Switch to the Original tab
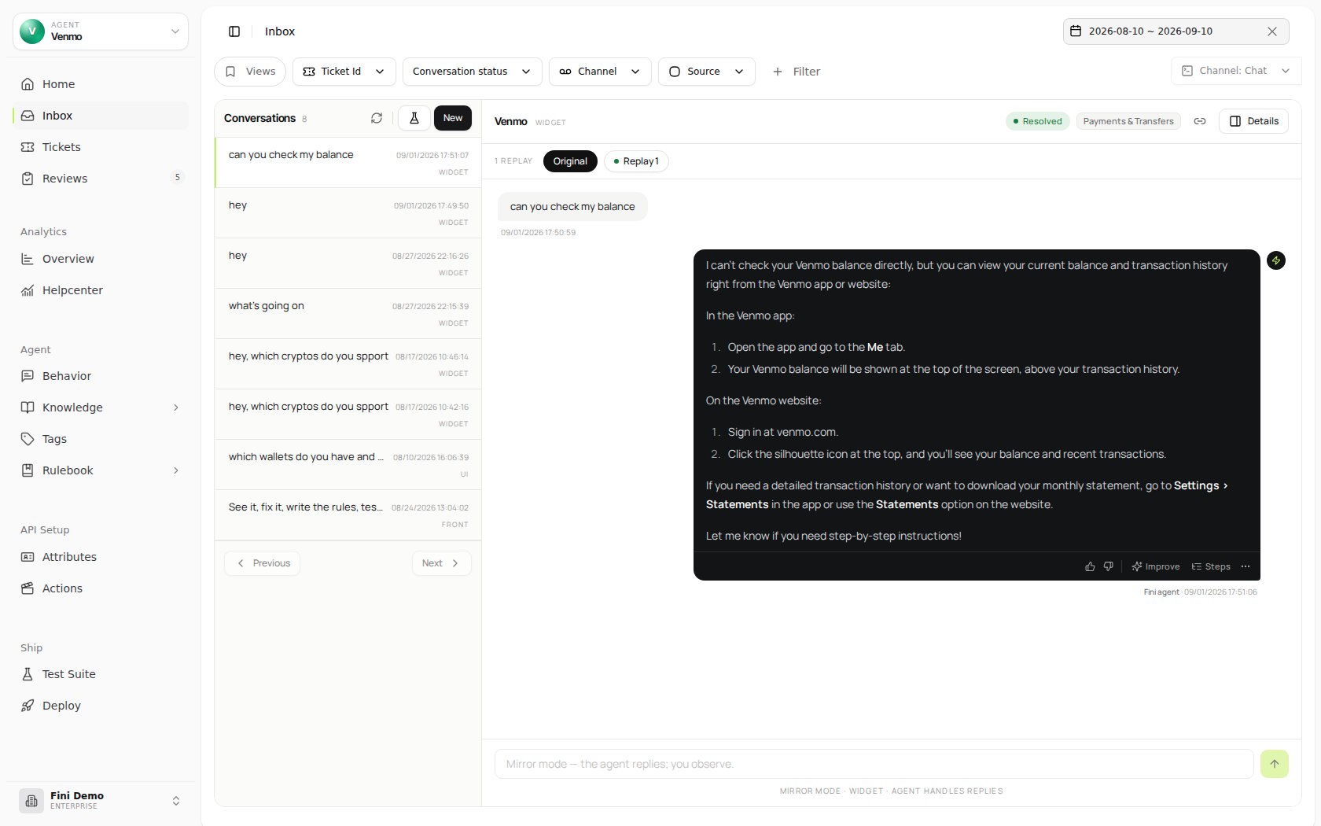Screen dimensions: 1321x826 point(570,161)
